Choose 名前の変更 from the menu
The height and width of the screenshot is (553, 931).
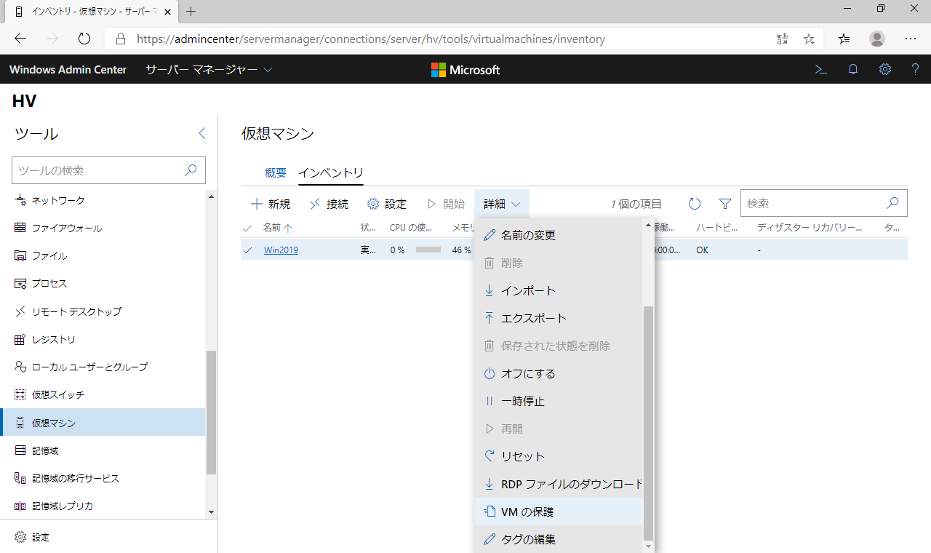pyautogui.click(x=559, y=235)
